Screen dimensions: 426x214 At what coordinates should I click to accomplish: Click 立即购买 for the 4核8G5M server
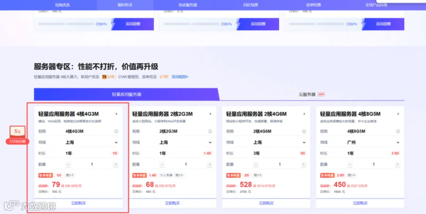click(x=360, y=203)
